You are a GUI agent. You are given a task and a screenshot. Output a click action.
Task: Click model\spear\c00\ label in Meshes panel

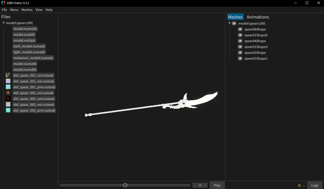[252, 23]
